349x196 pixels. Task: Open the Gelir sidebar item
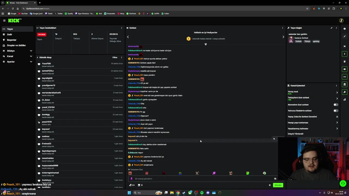(18, 34)
